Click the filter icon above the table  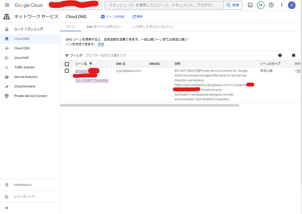[x=67, y=55]
